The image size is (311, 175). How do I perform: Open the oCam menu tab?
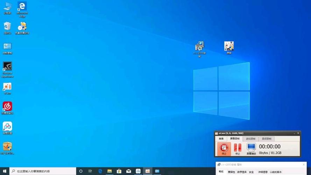(221, 139)
